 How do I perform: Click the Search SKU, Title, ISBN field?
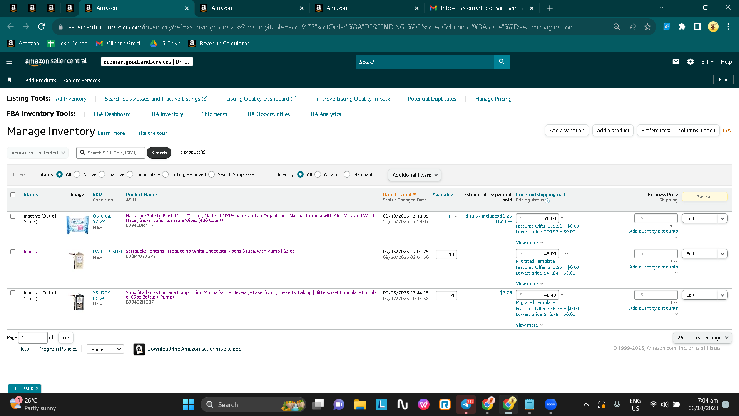tap(111, 153)
